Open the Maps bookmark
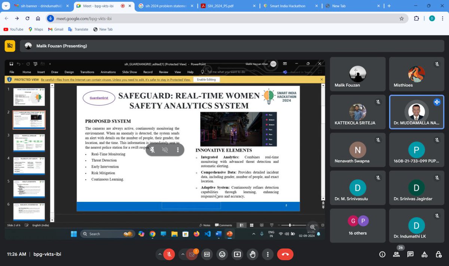The width and height of the screenshot is (449, 266). point(36,29)
